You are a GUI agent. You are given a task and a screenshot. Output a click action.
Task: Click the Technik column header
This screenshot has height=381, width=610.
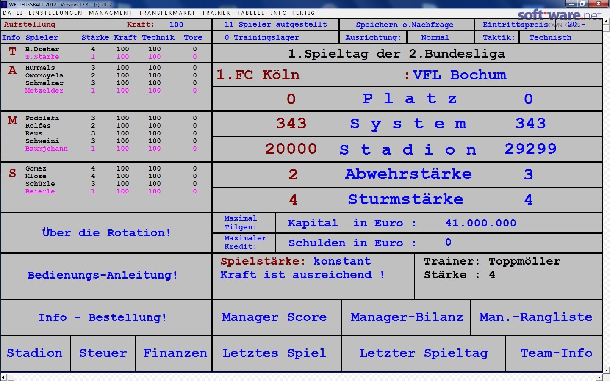point(158,37)
